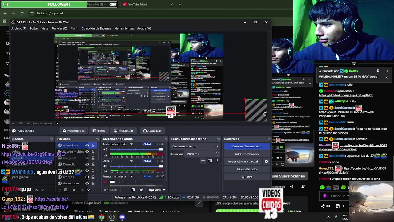The image size is (394, 222).
Task: Reload the browser page
Action: [x=22, y=13]
